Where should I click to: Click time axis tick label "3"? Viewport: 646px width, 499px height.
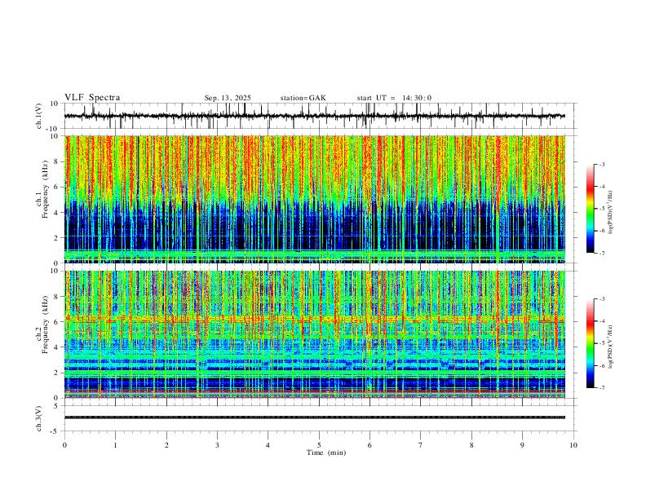click(217, 445)
